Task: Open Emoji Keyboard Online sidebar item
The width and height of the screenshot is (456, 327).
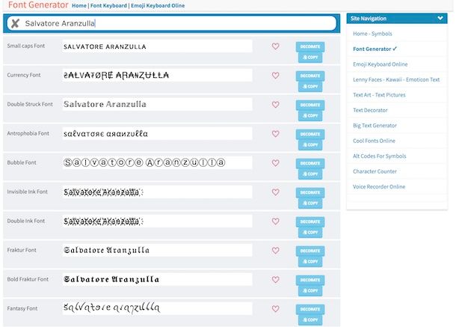Action: point(380,64)
